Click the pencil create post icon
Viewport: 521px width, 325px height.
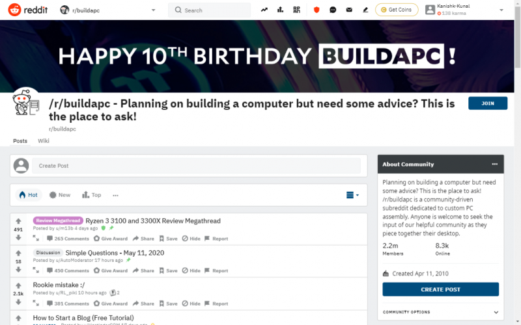(365, 10)
